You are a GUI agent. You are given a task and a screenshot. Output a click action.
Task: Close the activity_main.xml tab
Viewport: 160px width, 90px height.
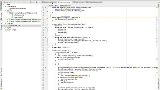coord(55,2)
